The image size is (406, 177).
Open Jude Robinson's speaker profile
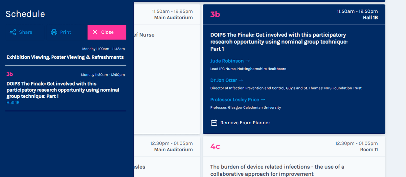(227, 61)
